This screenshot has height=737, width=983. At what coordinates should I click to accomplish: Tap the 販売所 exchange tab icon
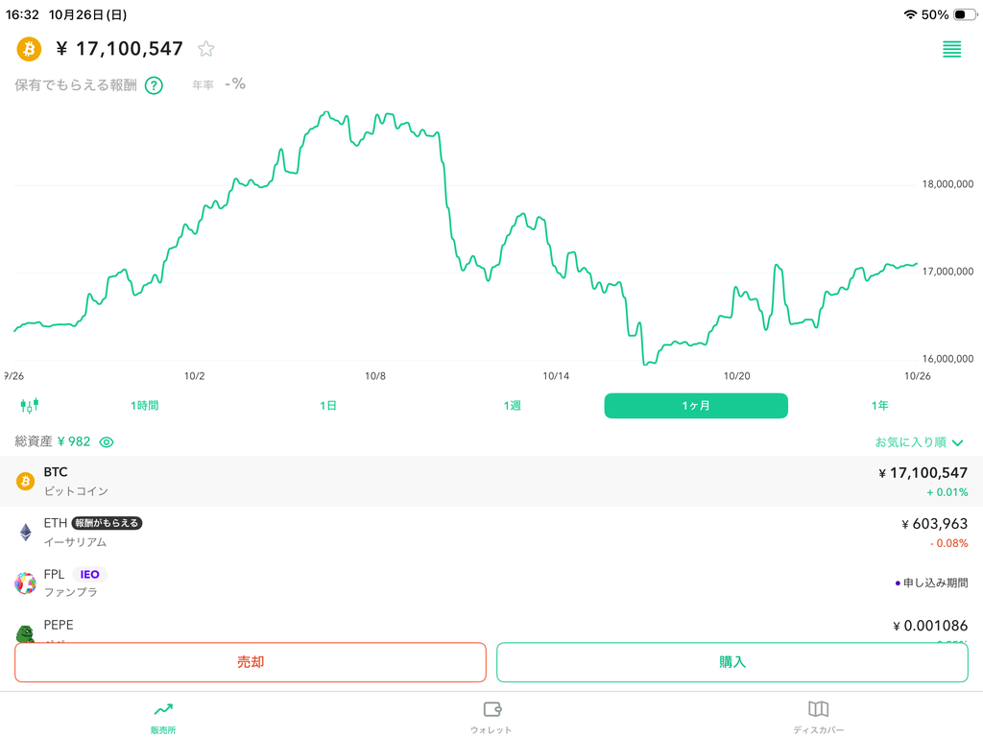[x=163, y=710]
